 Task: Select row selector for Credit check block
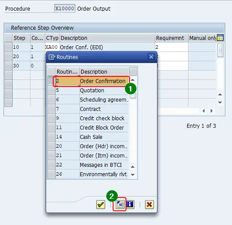(x=51, y=118)
